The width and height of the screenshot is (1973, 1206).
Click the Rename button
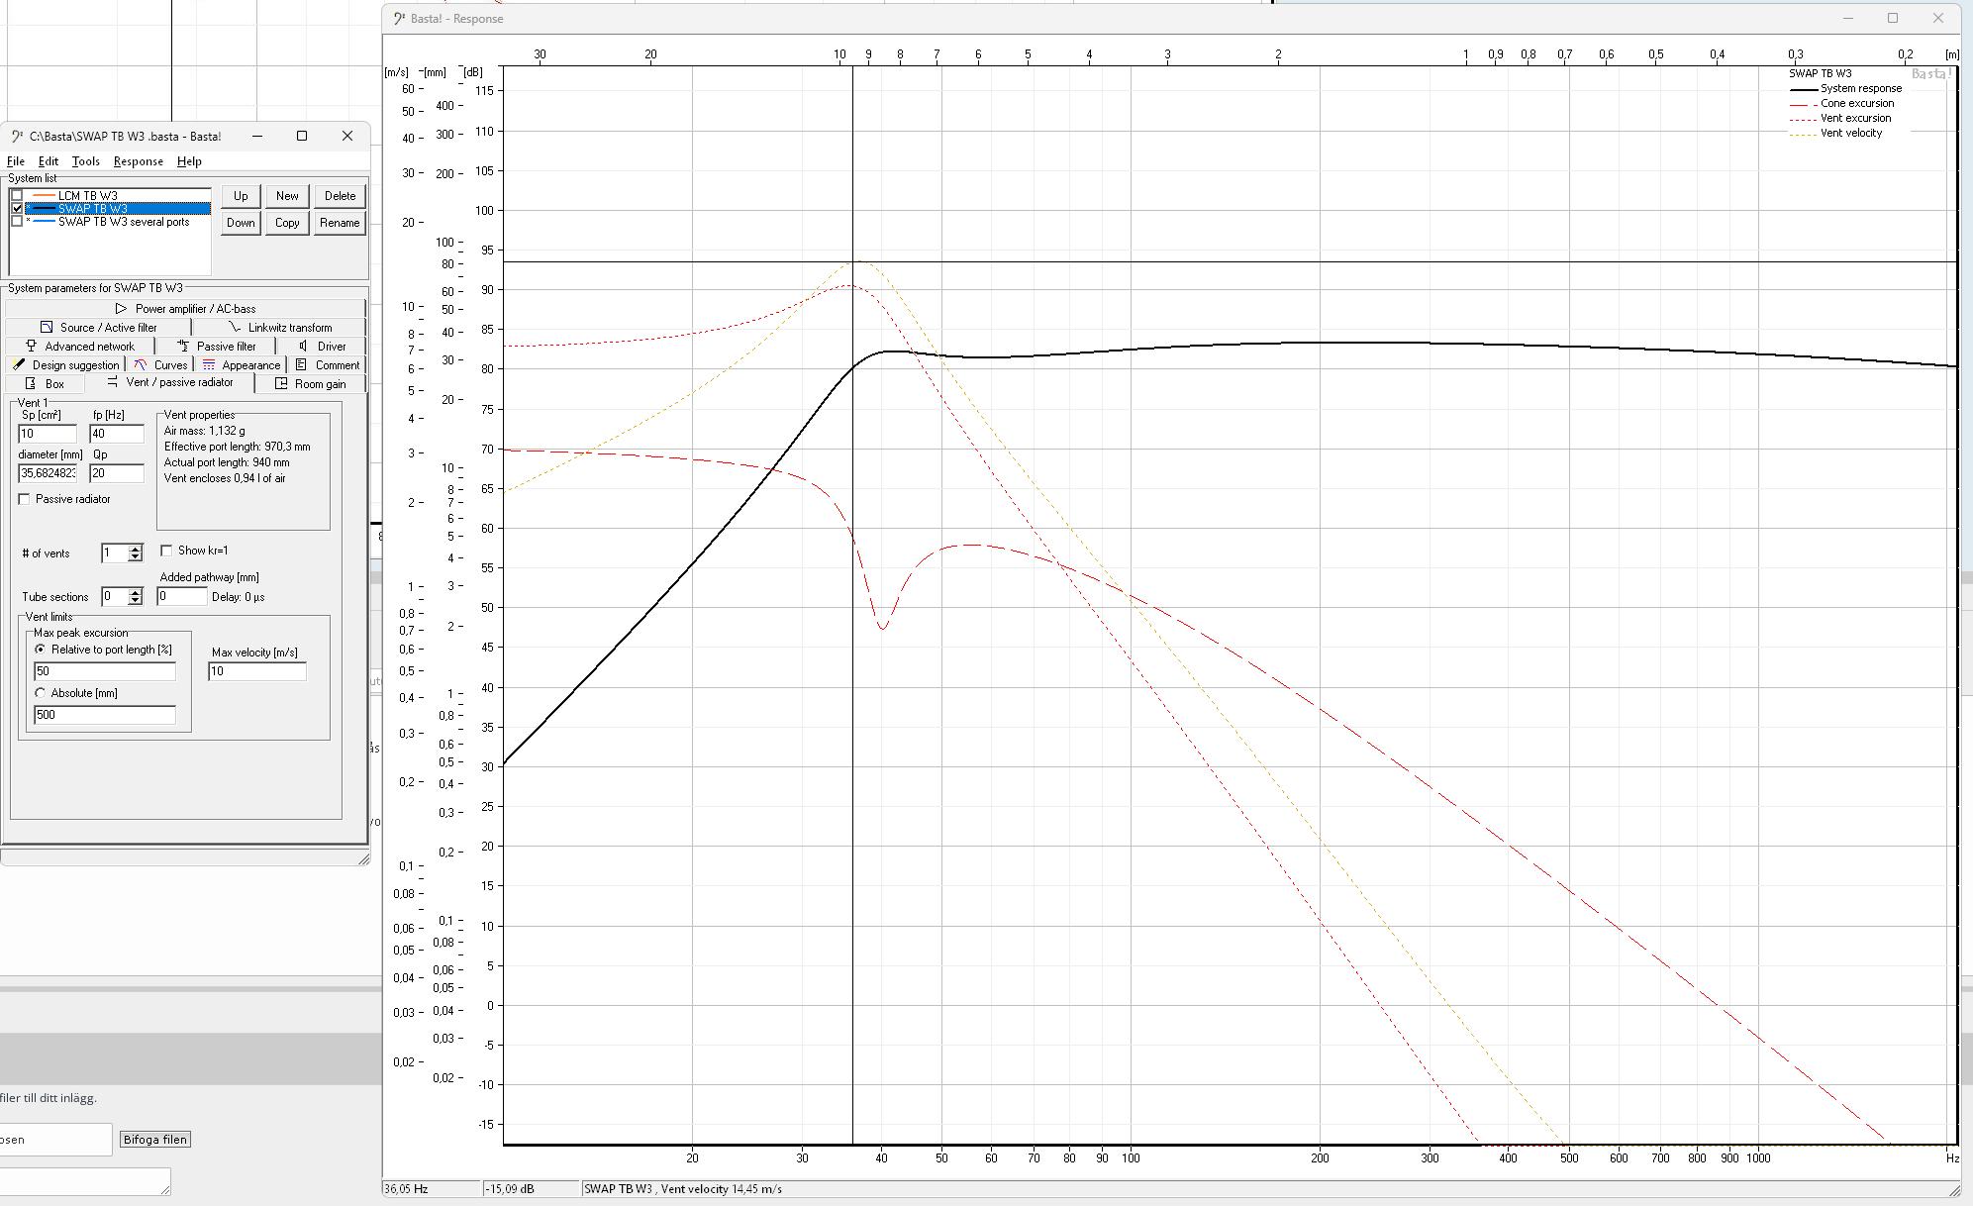pos(340,223)
